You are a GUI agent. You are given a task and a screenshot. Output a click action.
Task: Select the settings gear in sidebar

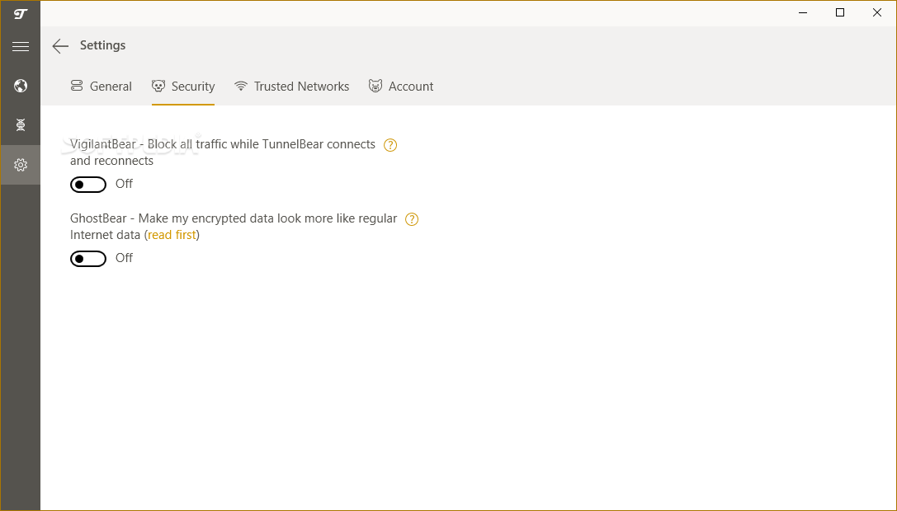21,165
